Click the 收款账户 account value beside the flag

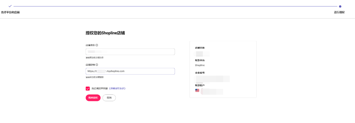point(212,91)
